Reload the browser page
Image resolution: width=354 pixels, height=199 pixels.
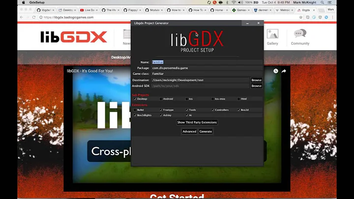point(33,17)
